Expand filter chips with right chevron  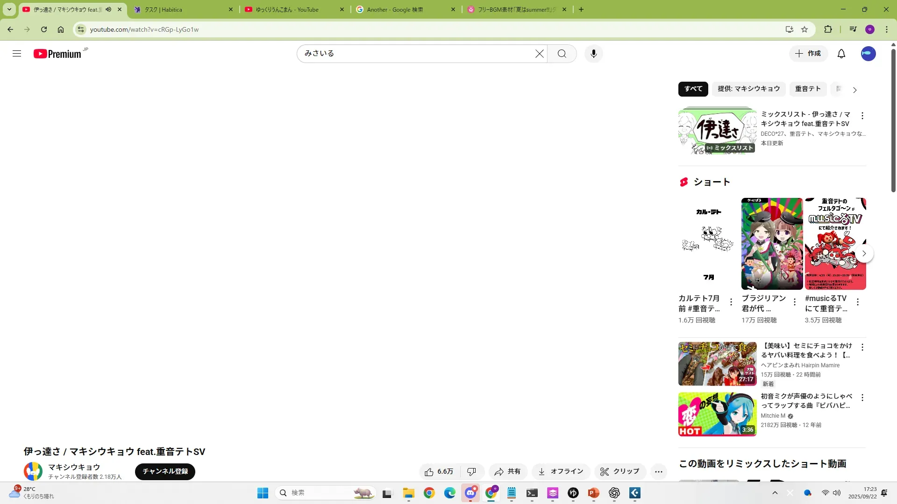[854, 90]
